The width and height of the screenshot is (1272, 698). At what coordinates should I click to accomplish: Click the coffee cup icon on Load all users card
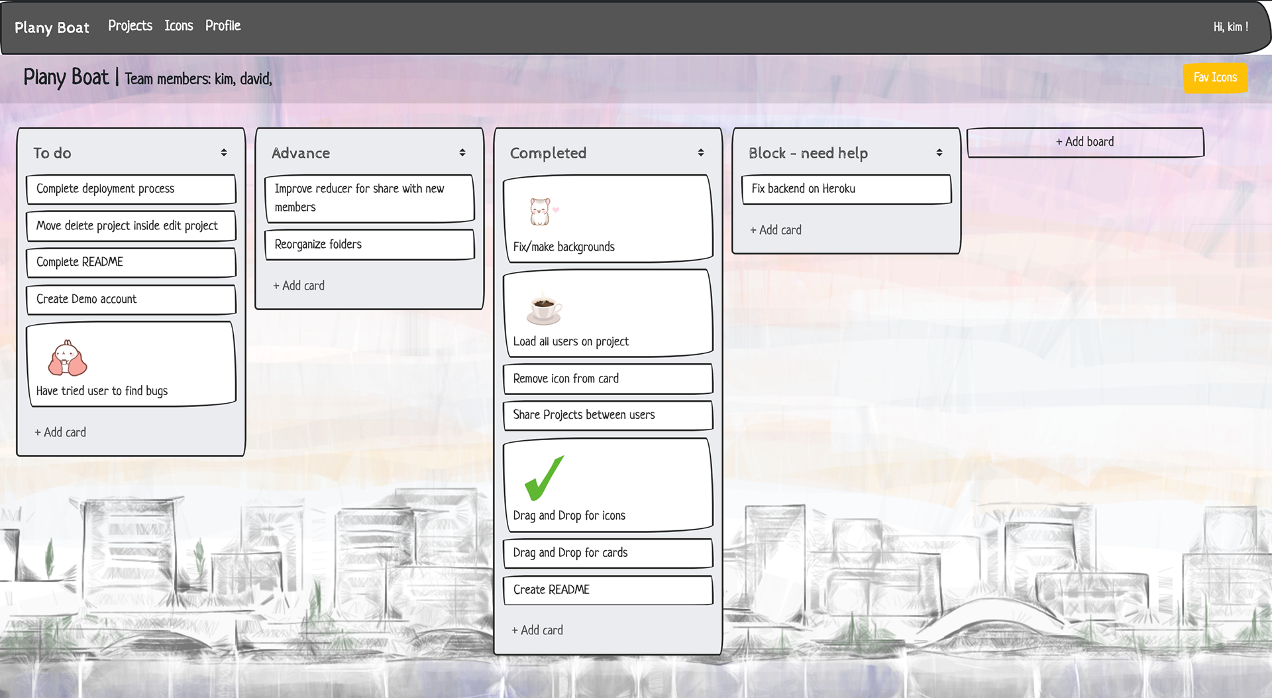pos(545,308)
